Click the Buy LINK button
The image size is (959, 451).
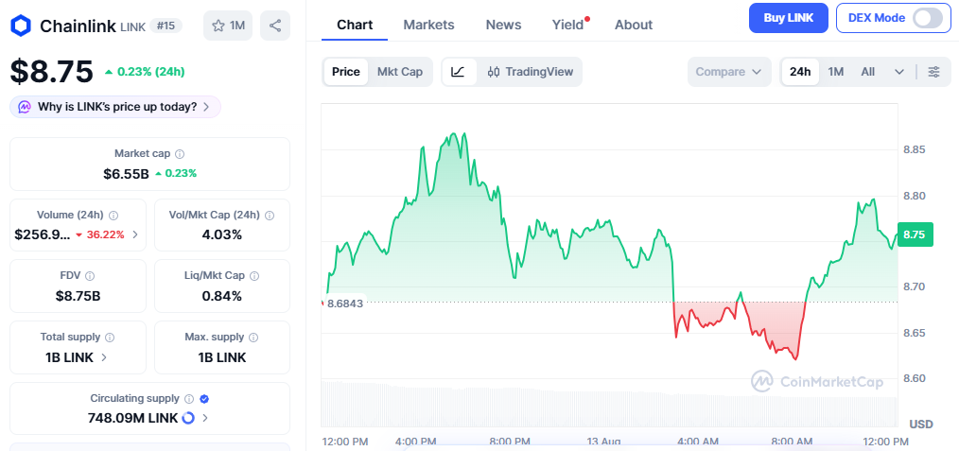click(789, 18)
